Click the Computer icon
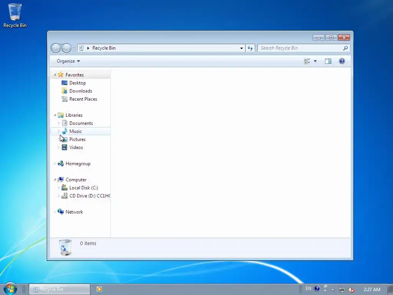 coord(61,180)
